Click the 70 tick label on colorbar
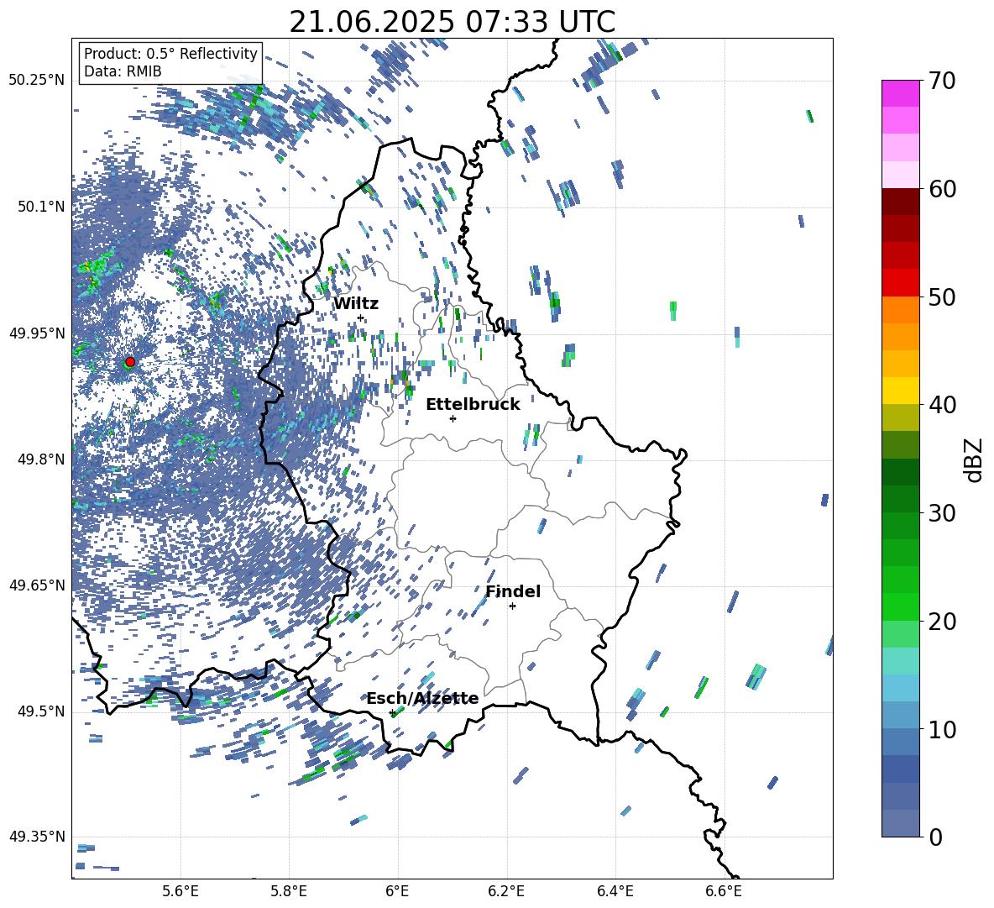 [942, 81]
